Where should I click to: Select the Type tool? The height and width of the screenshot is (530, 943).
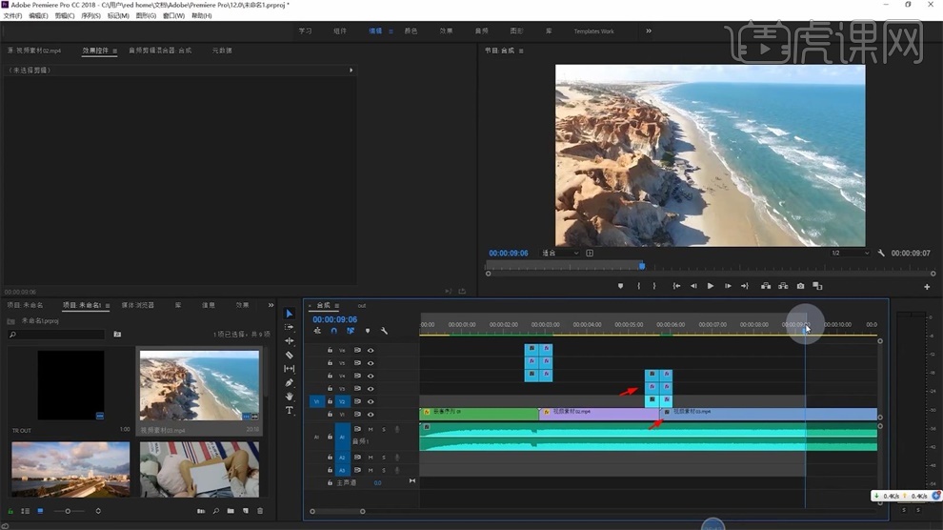pyautogui.click(x=290, y=410)
